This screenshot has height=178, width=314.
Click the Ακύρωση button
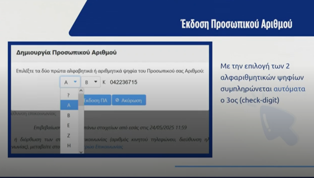point(129,100)
